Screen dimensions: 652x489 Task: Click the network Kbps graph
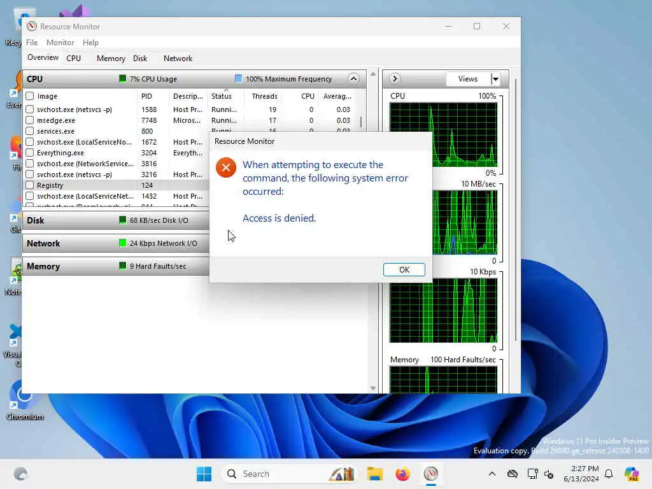[443, 310]
